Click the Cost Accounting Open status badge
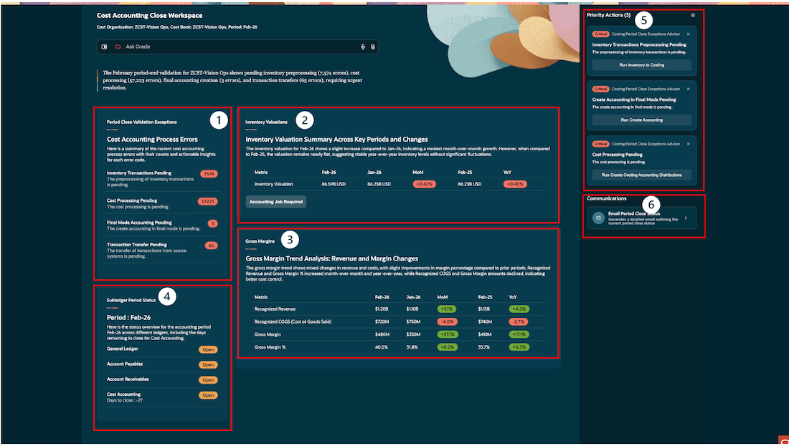789x446 pixels. (208, 395)
